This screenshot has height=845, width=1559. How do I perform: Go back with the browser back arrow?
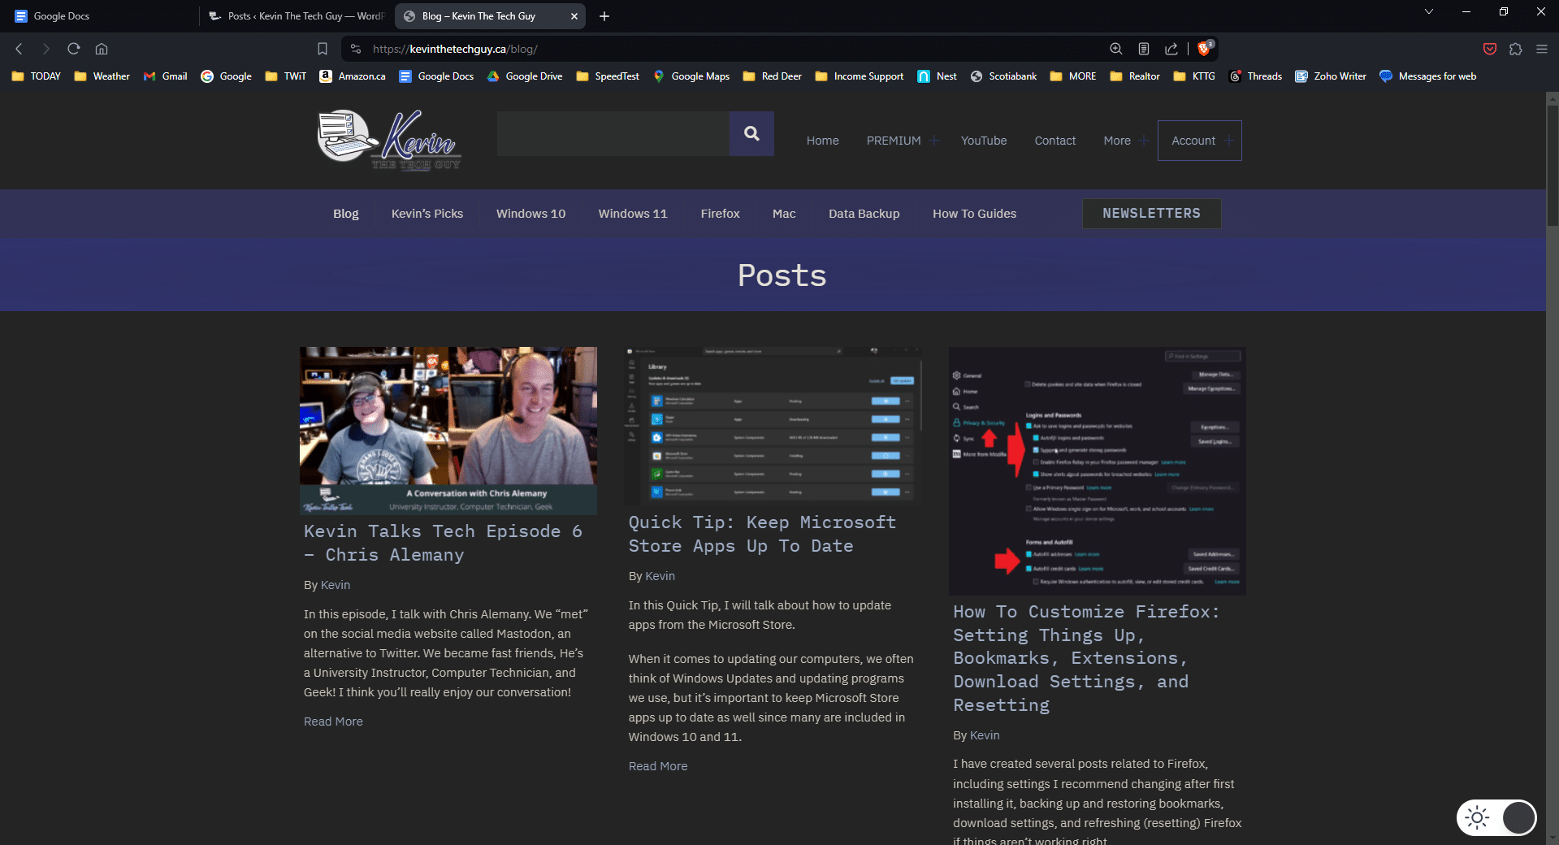(19, 49)
